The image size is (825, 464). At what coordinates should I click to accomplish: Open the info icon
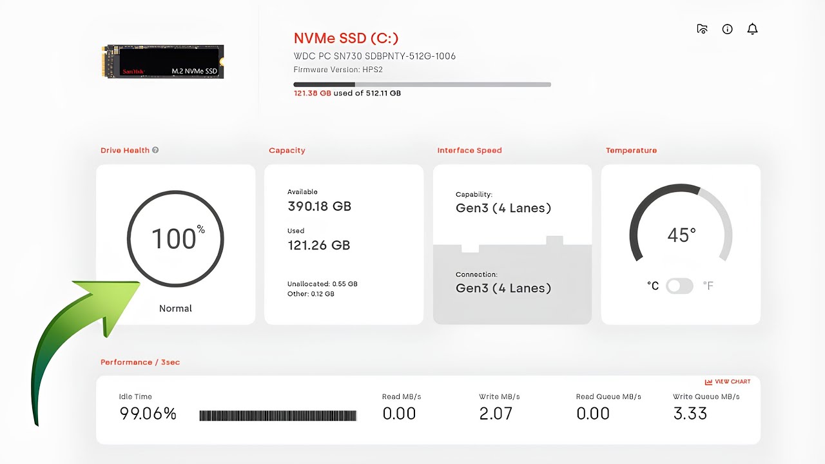[728, 29]
